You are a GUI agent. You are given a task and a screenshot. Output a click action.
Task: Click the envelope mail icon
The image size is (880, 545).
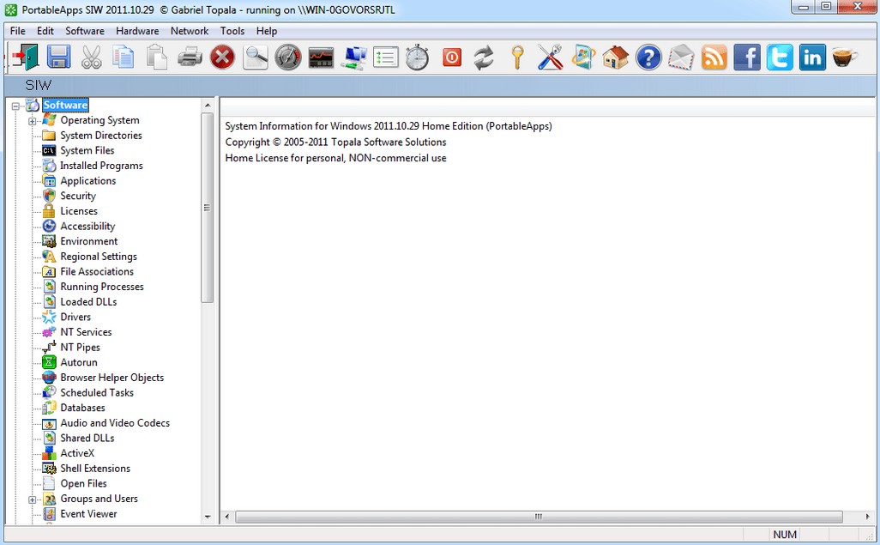[681, 58]
